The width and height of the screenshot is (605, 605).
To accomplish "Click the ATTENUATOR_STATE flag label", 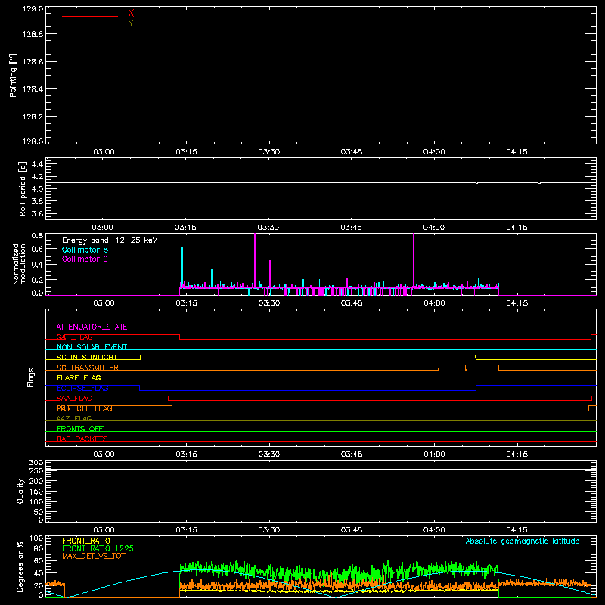I will pyautogui.click(x=92, y=327).
